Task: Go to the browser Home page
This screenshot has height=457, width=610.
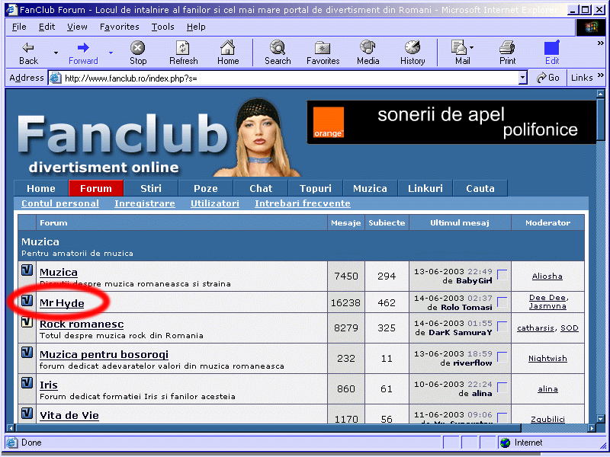Action: point(228,53)
